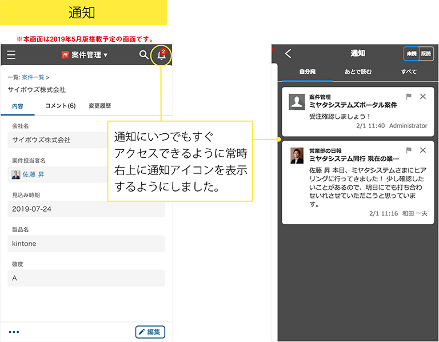The height and width of the screenshot is (342, 439).
Task: Switch to the 内容 tab
Action: point(18,106)
